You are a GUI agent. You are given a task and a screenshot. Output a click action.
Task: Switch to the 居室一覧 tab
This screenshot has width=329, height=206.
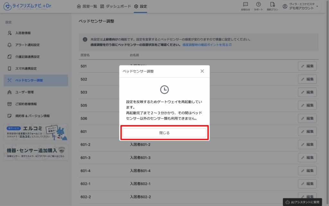[x=87, y=6]
